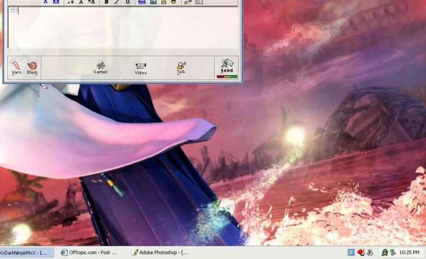
Task: Click the AIM running-man tray icon
Action: 384,253
